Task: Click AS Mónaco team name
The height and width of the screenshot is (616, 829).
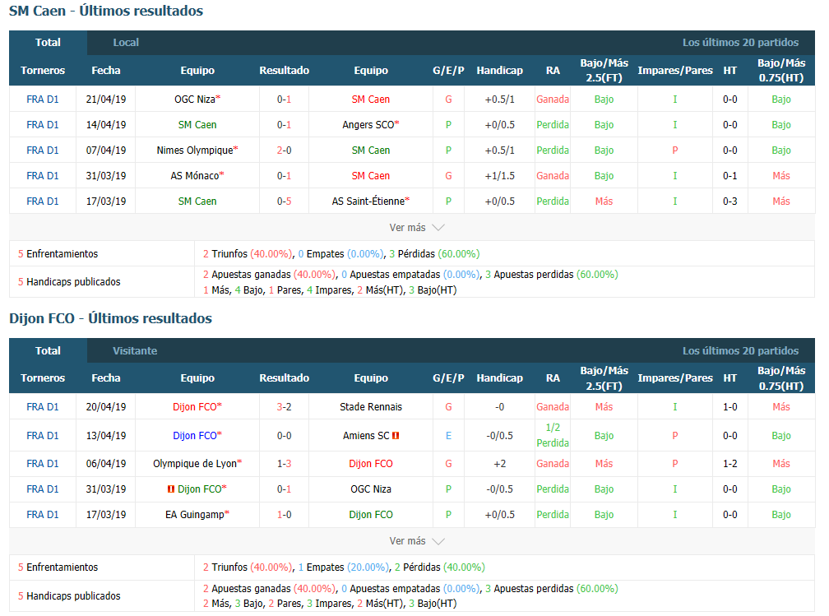Action: tap(195, 175)
